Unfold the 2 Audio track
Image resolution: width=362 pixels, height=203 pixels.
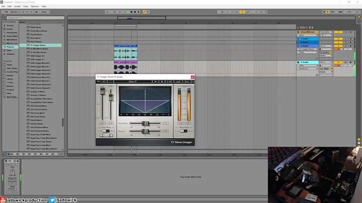pos(298,39)
